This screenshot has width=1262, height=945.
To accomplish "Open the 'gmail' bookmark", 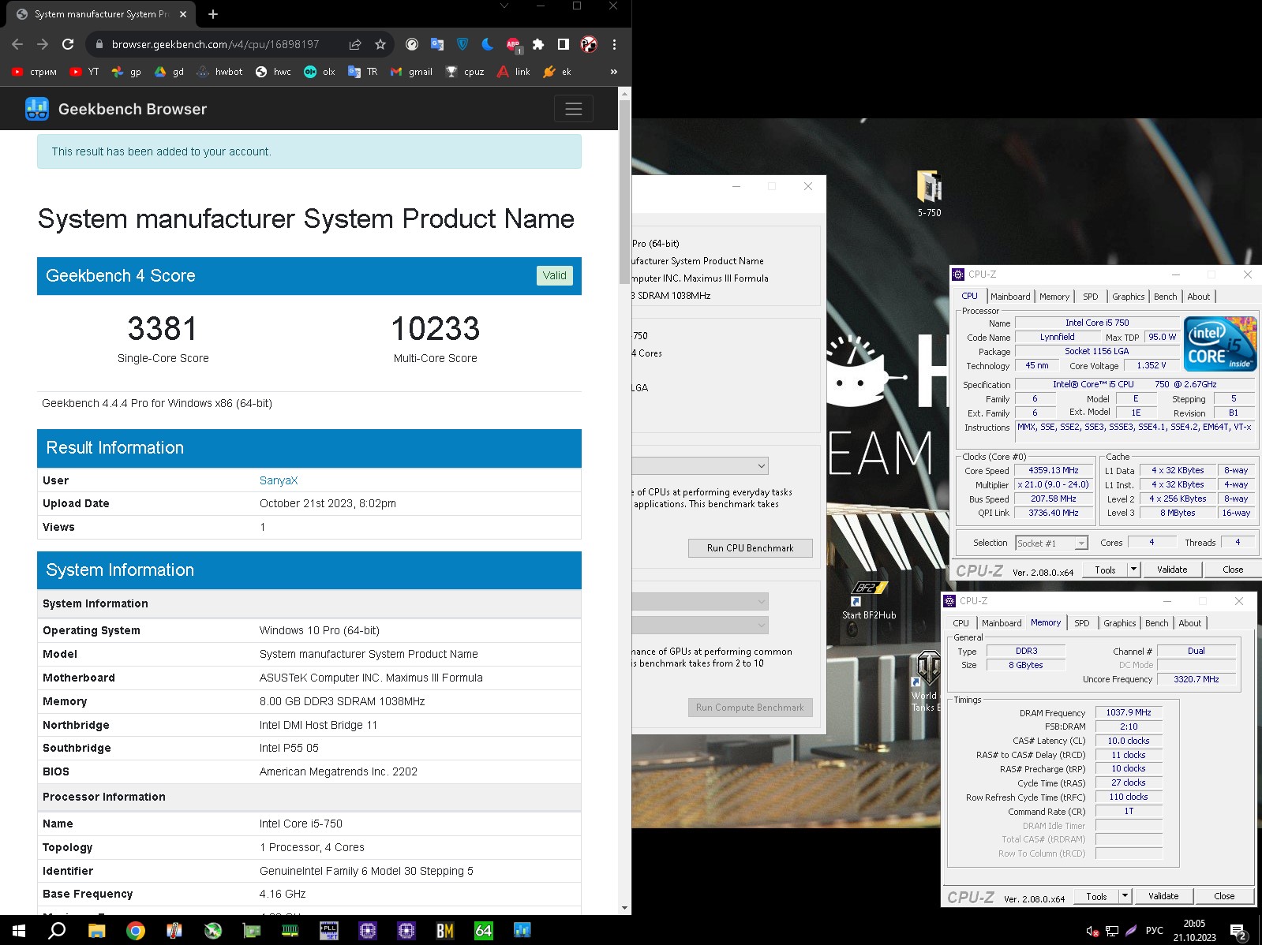I will 411,72.
